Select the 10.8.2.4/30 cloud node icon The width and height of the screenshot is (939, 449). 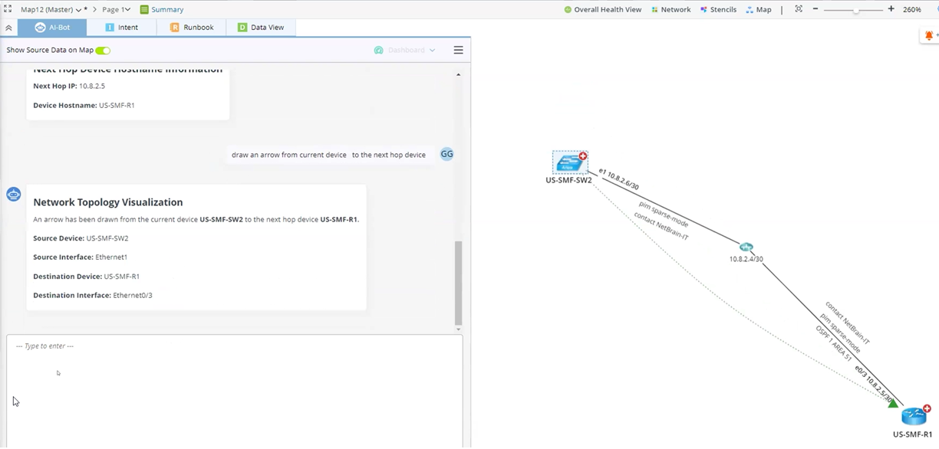pos(746,247)
